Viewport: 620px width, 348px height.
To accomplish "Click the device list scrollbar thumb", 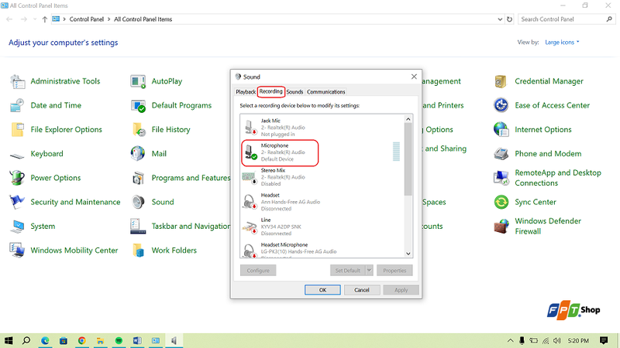I will (x=408, y=159).
